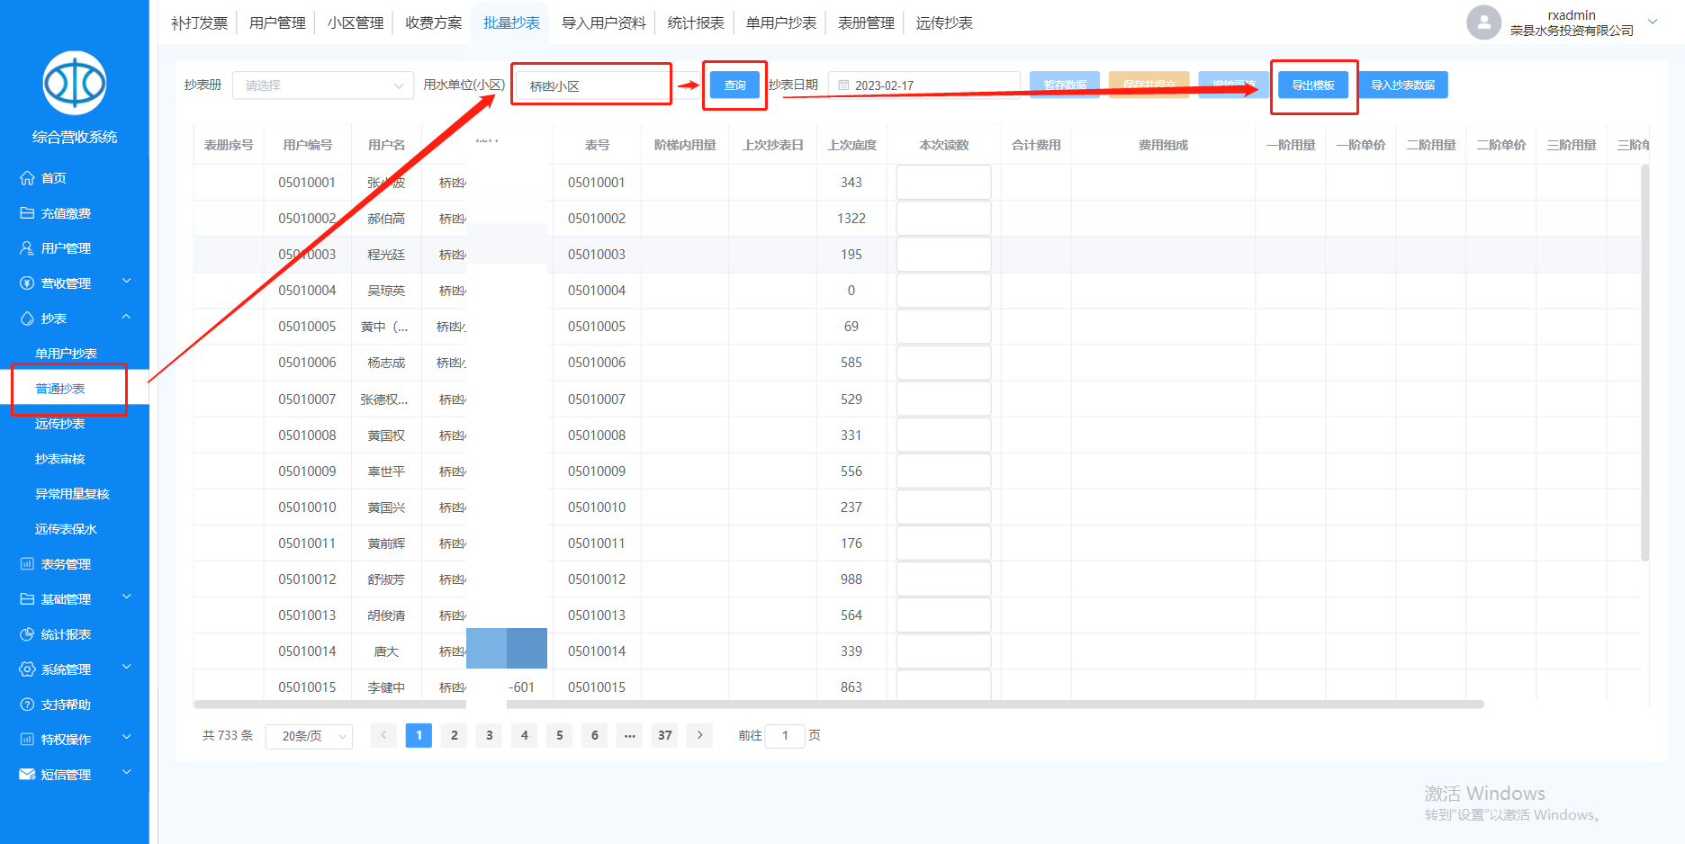Expand the 营收管理 submenu chevron
The height and width of the screenshot is (844, 1685).
[127, 282]
